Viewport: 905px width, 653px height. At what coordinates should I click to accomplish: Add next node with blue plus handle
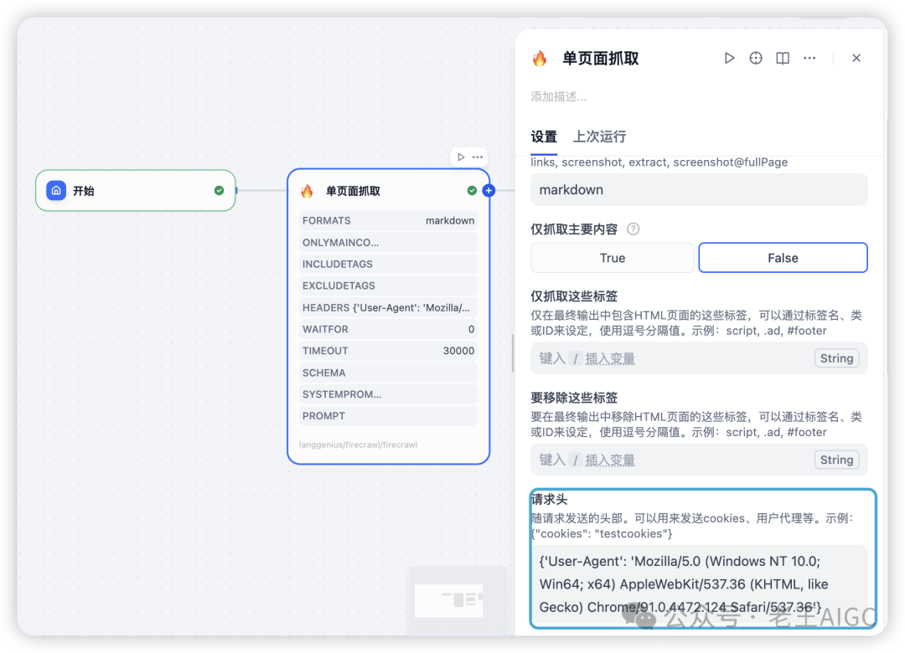click(489, 190)
